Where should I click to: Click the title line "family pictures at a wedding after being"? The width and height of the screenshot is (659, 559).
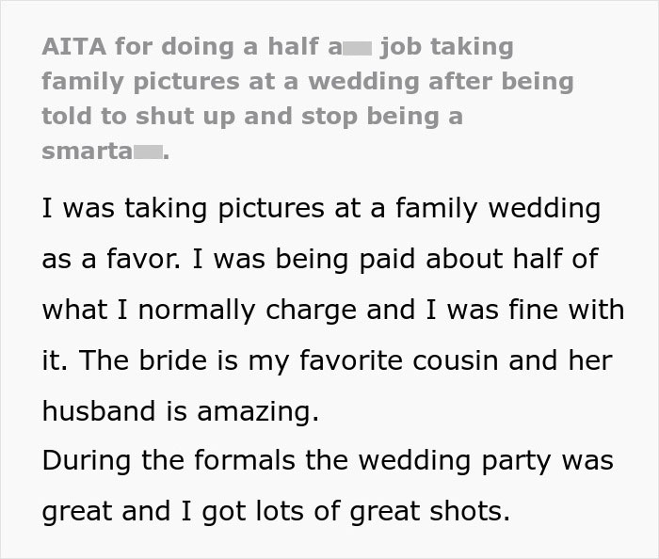click(307, 81)
